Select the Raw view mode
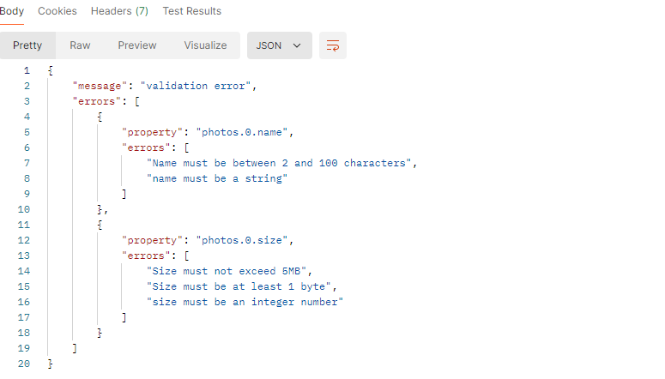 [x=80, y=45]
